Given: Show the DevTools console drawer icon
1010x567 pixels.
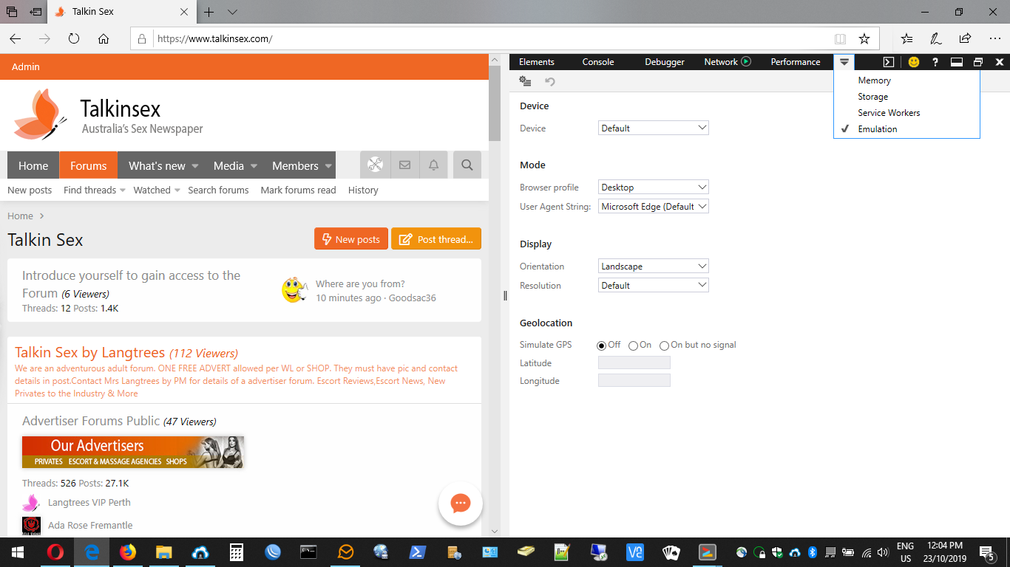Looking at the screenshot, I should tap(889, 62).
